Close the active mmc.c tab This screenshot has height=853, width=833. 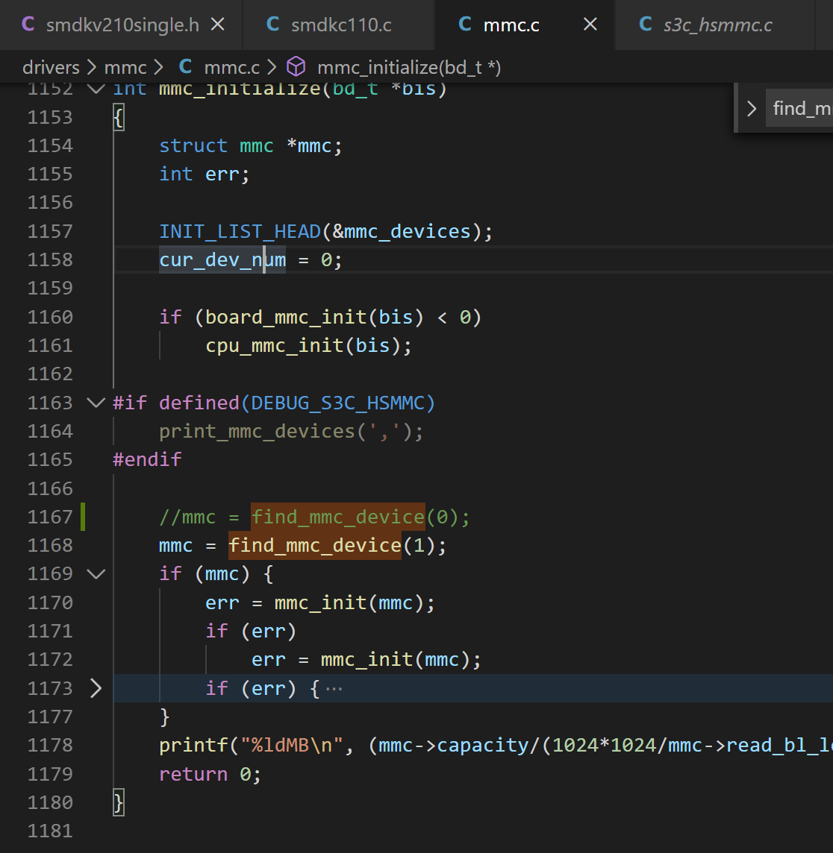[590, 25]
